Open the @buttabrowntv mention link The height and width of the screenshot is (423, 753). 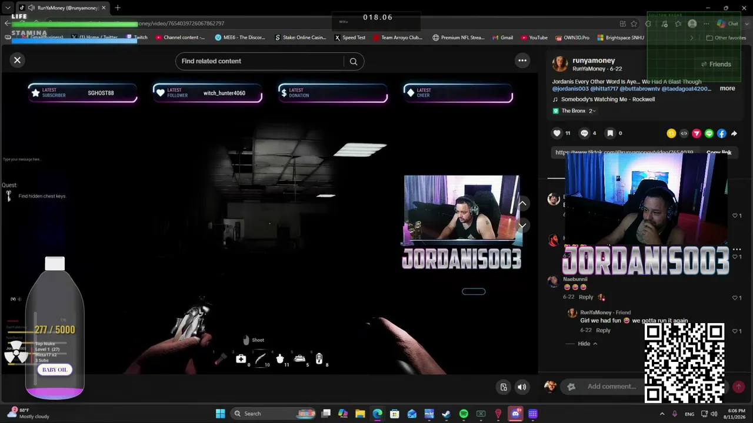coord(639,89)
